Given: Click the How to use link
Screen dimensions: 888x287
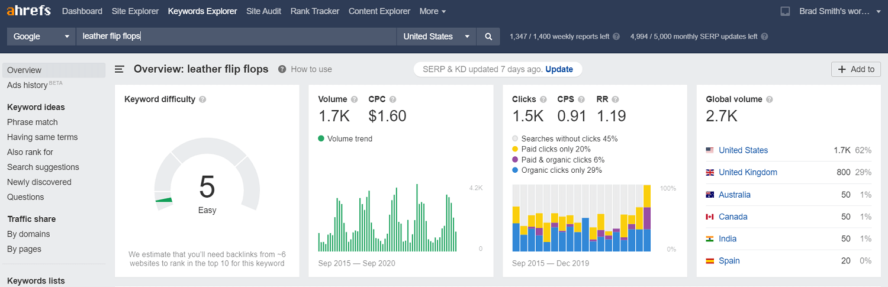Looking at the screenshot, I should click(311, 69).
